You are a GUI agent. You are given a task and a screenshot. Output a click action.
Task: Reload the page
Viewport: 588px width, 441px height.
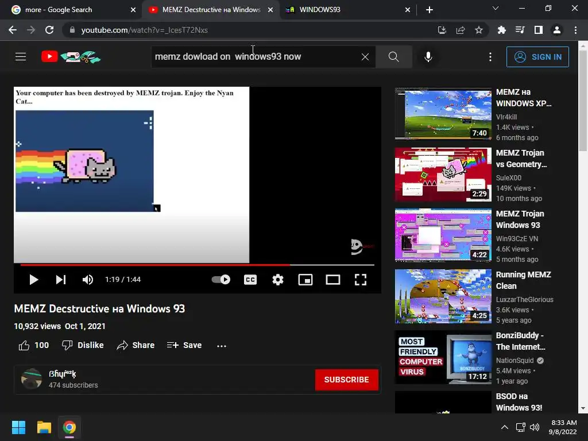[x=49, y=30]
